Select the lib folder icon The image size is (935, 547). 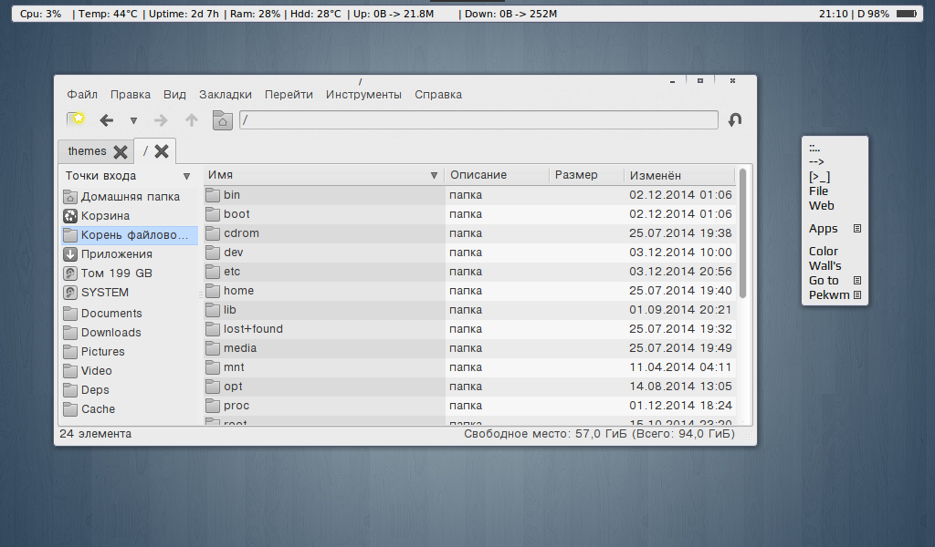(213, 309)
